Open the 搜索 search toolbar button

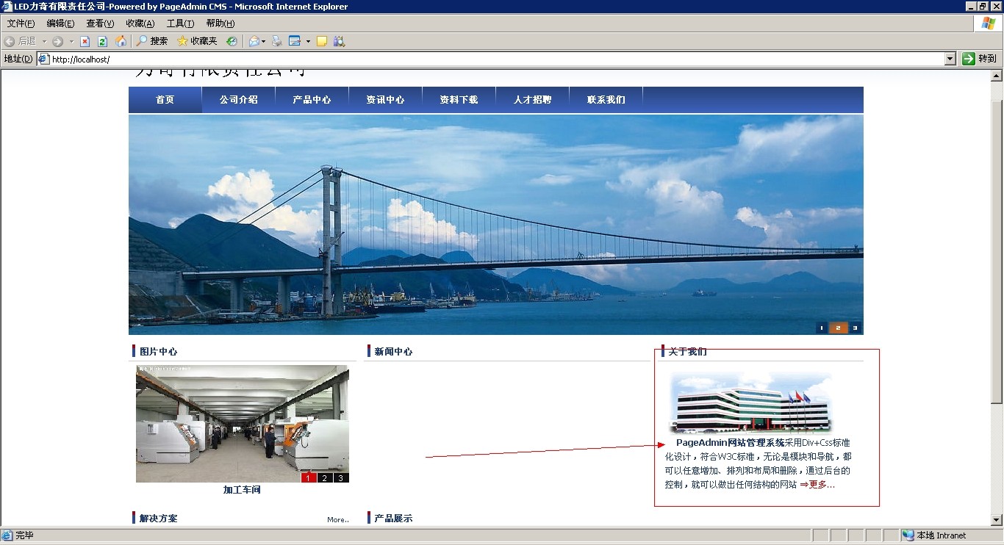click(x=152, y=41)
